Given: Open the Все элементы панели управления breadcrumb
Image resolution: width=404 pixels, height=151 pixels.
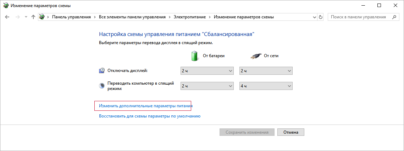Looking at the screenshot, I should [132, 17].
